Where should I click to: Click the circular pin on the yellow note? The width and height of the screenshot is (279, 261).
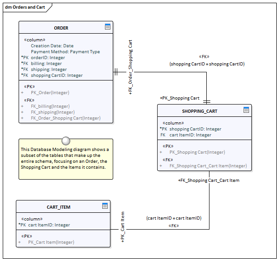coord(66,141)
